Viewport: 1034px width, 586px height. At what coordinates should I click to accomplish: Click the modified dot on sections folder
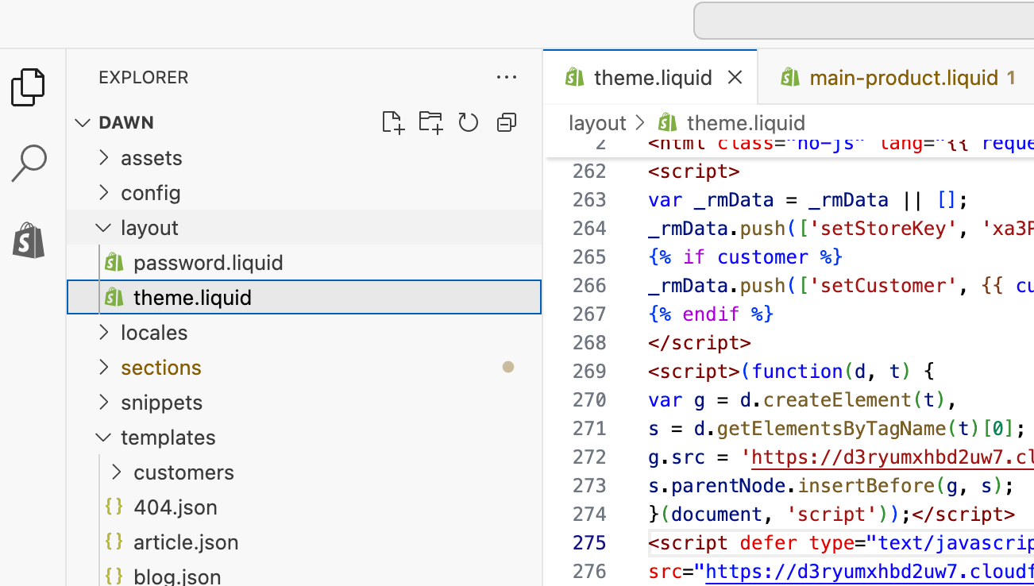(x=508, y=367)
